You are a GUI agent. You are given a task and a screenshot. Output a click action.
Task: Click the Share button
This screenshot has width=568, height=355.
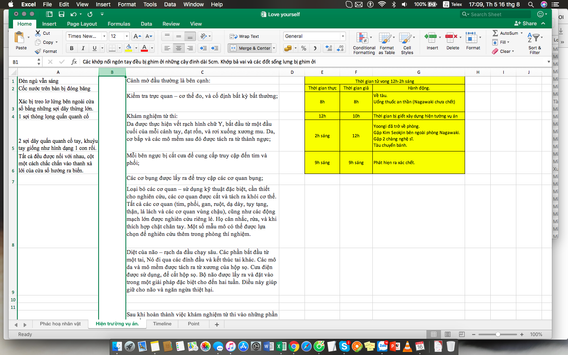(x=526, y=24)
